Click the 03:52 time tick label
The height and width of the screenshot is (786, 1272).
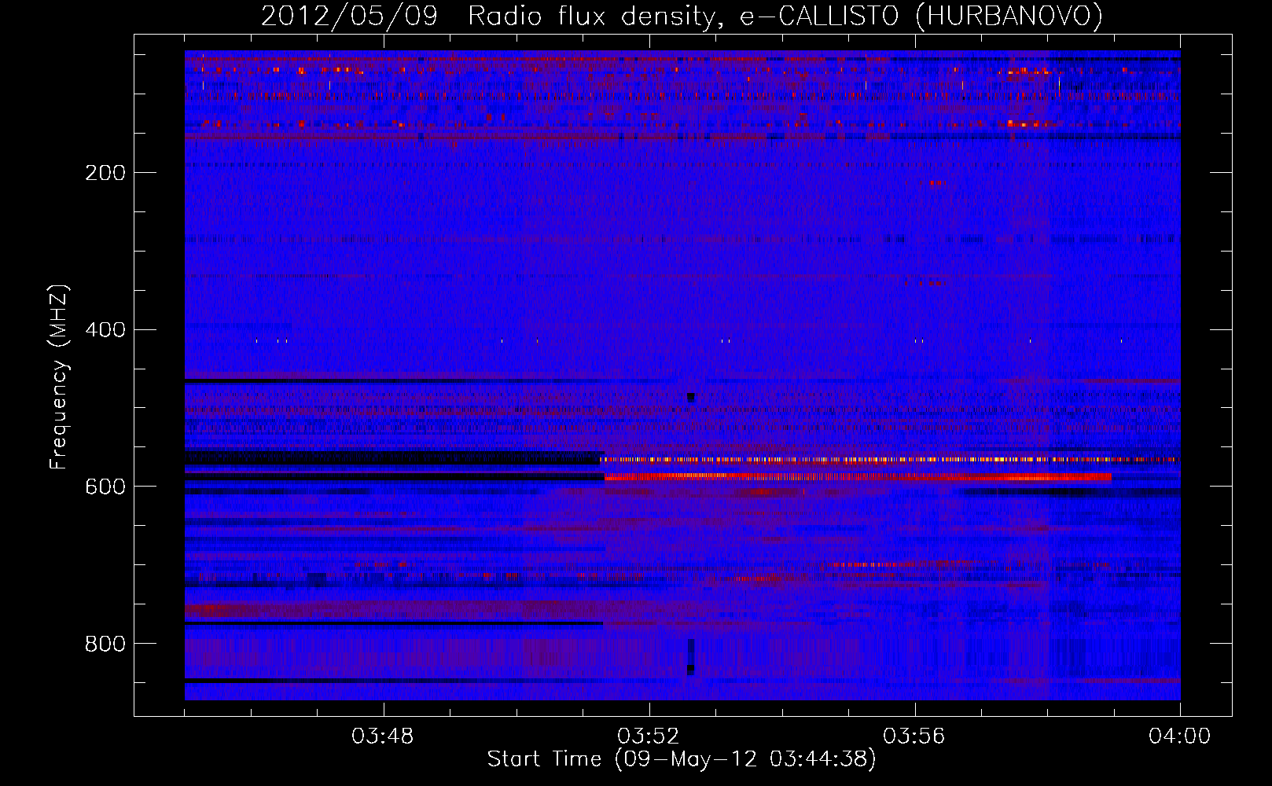point(649,736)
